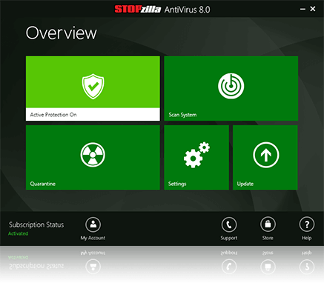Viewport: 324px width, 283px height.
Task: Click the Support phone icon
Action: tap(229, 224)
